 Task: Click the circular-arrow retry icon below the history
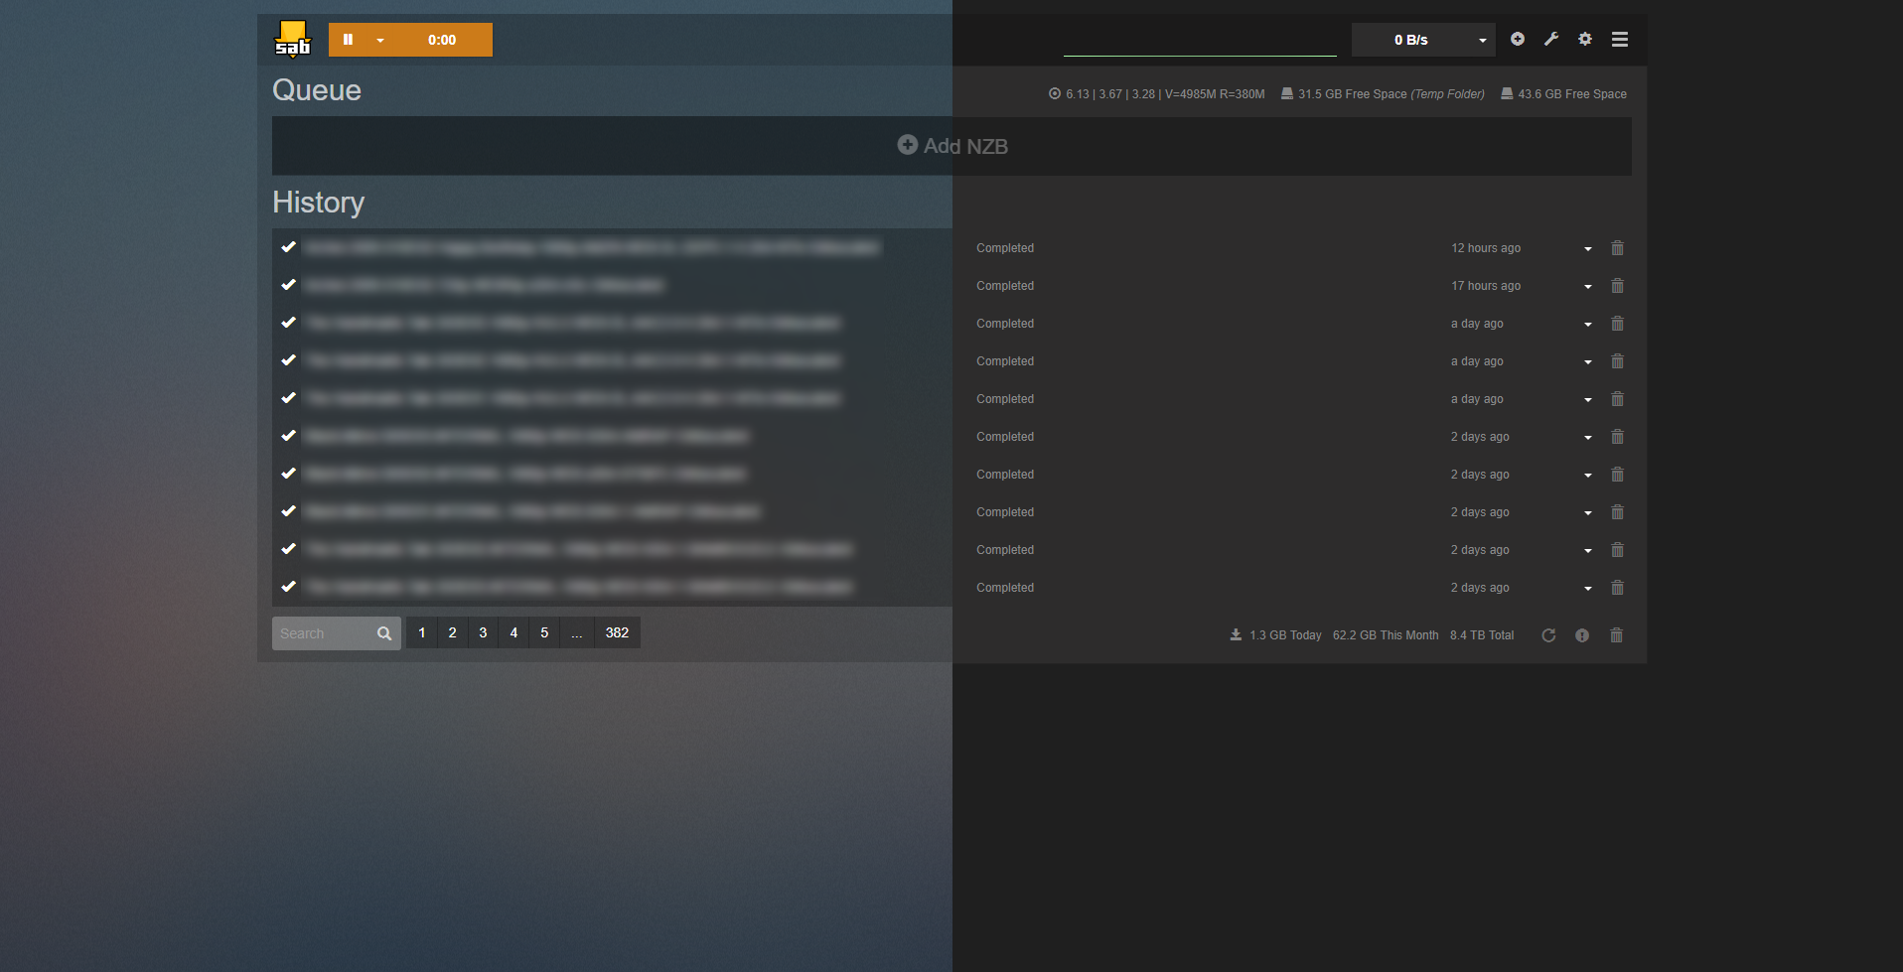click(1548, 635)
